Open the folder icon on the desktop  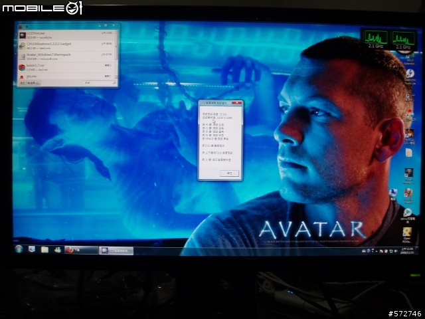click(x=409, y=154)
